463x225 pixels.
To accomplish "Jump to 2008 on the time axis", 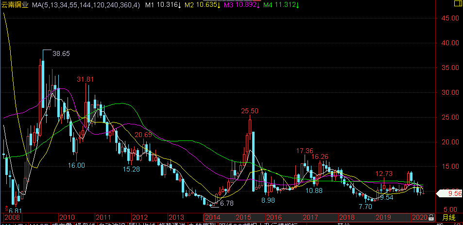I will click(x=12, y=218).
